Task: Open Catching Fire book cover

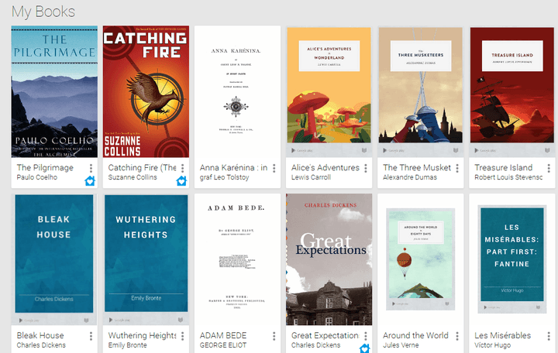Action: coord(146,91)
